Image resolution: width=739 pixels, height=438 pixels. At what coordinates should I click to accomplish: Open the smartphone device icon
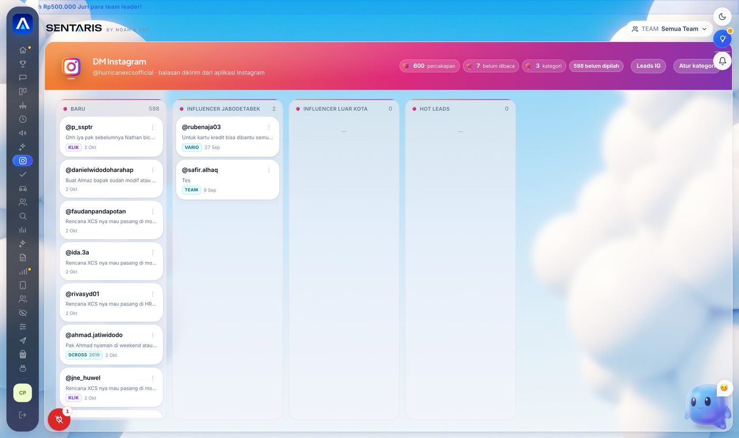tap(23, 285)
